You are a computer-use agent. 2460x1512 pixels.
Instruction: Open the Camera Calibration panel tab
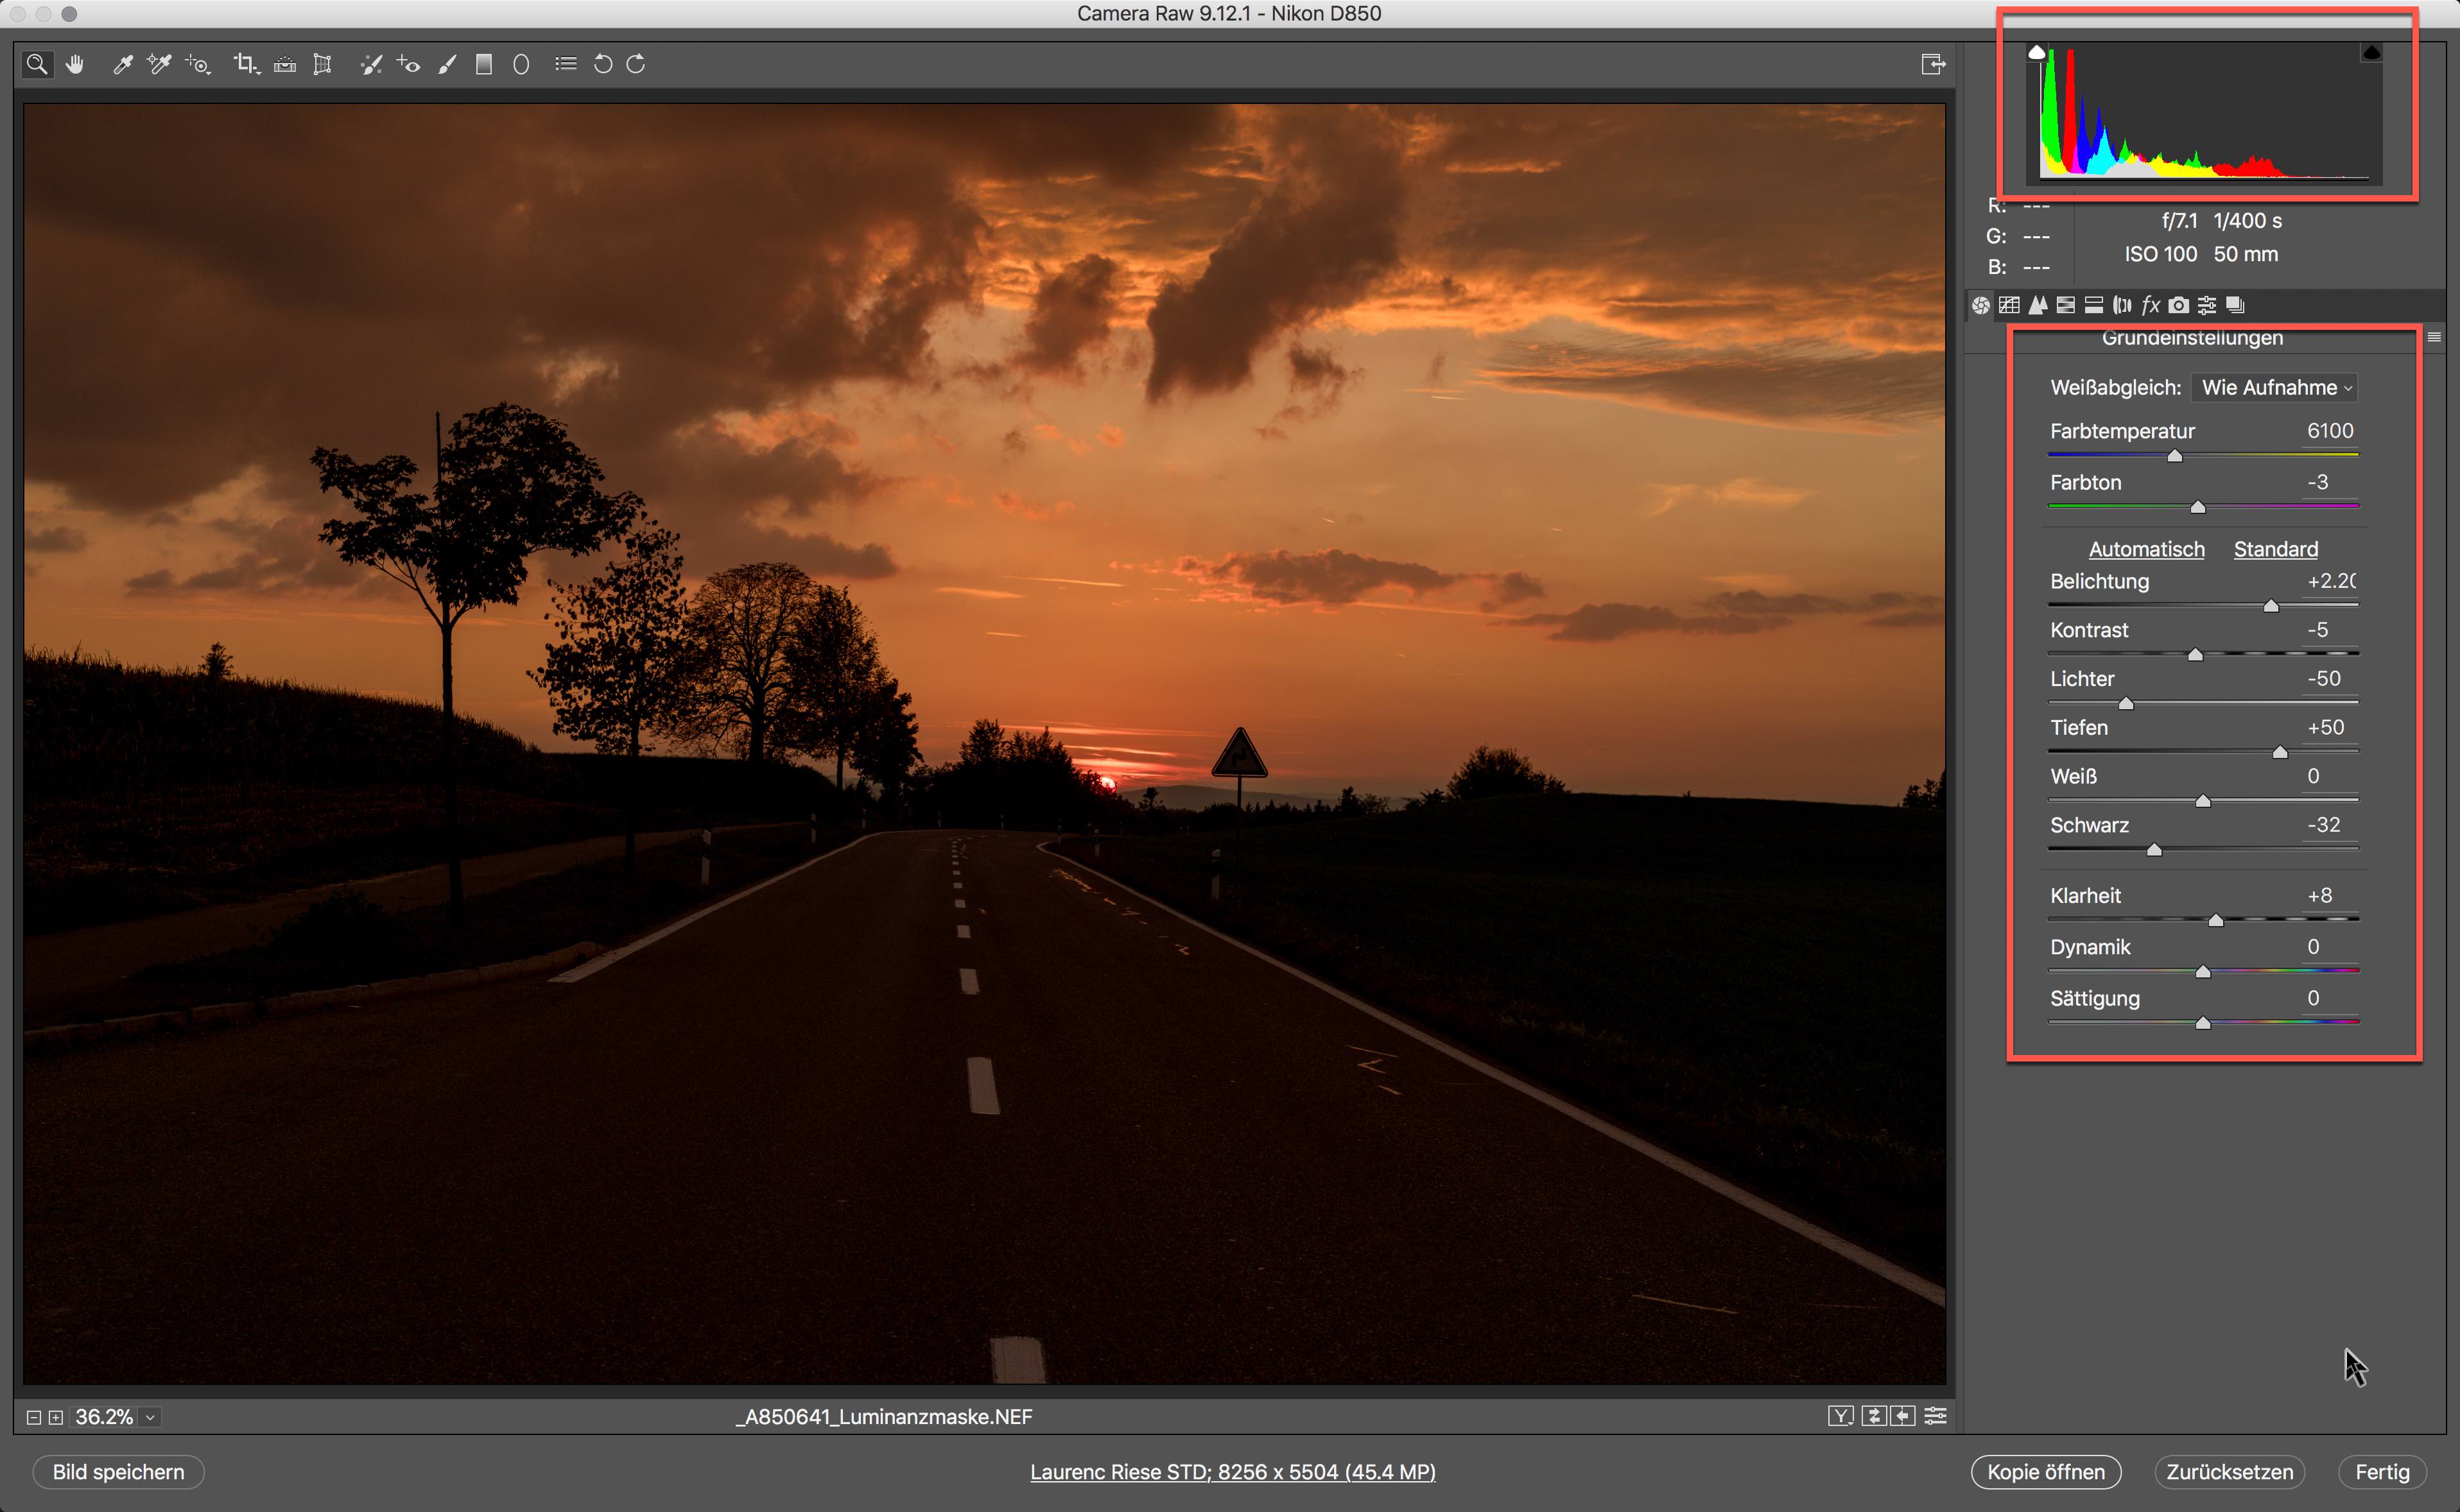pyautogui.click(x=2179, y=305)
